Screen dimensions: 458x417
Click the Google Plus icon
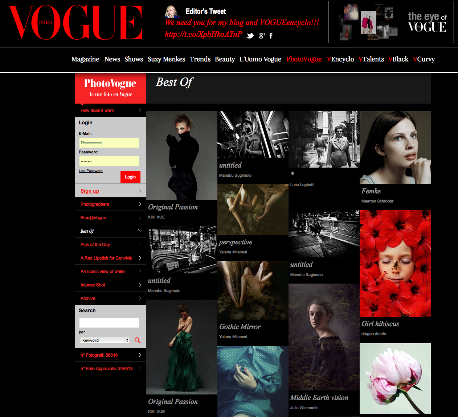point(262,35)
